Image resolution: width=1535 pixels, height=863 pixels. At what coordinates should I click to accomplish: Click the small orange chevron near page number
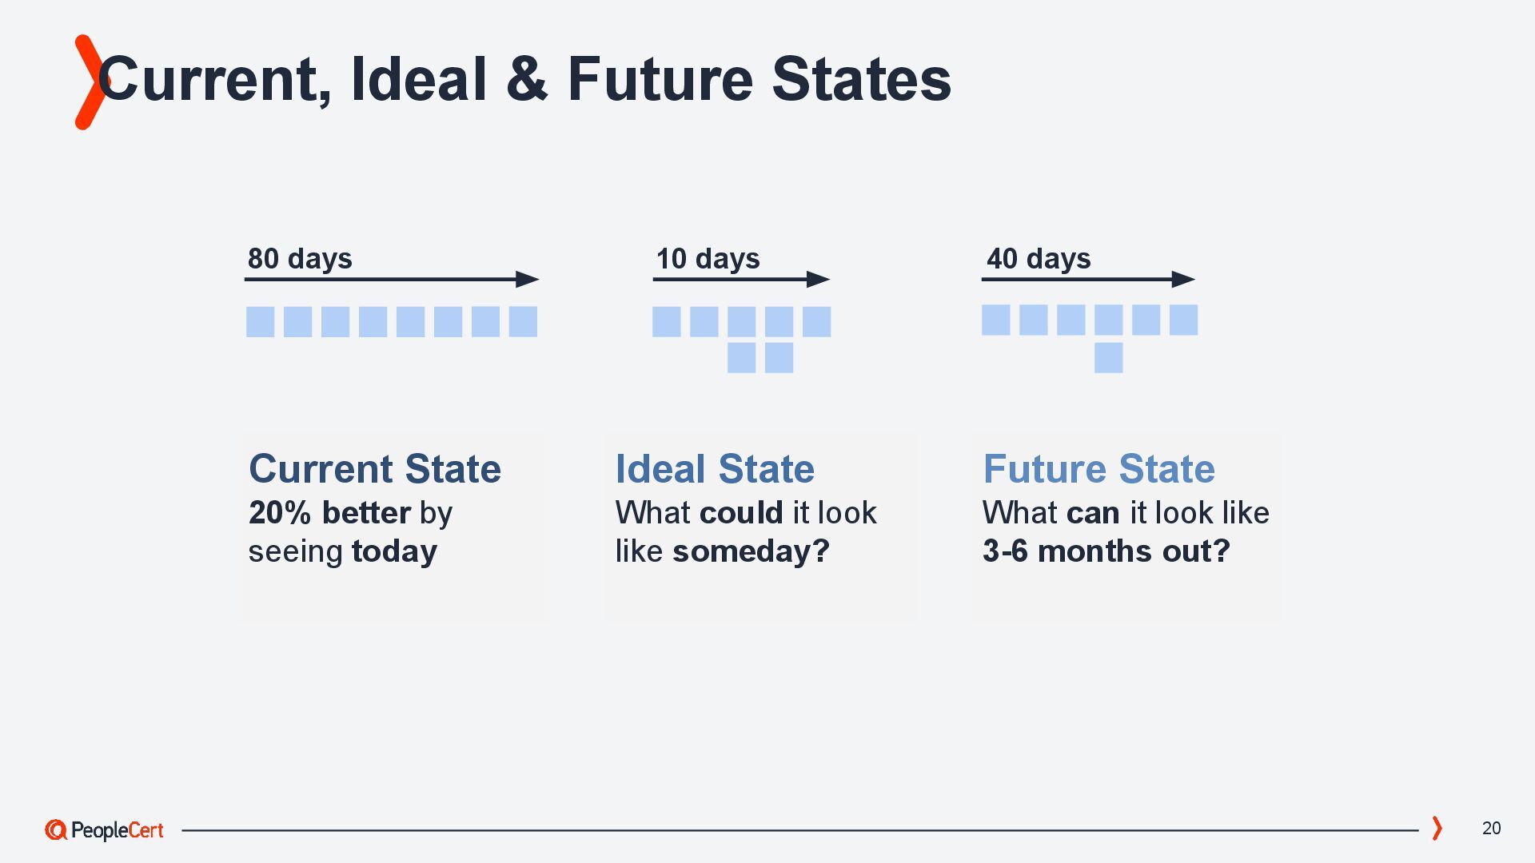click(x=1437, y=828)
